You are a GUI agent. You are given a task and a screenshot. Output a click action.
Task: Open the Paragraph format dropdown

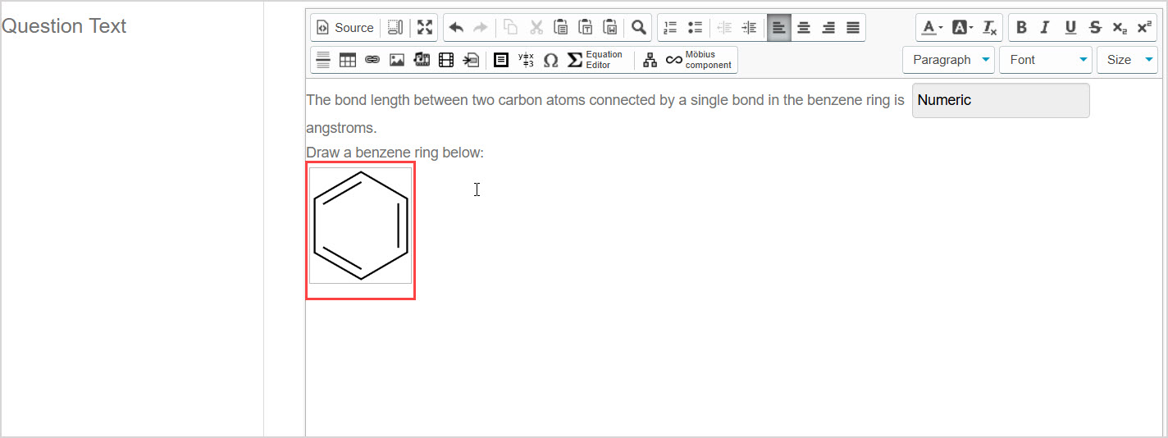point(948,60)
